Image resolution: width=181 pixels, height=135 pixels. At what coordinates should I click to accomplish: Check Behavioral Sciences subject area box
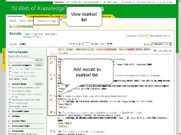click(10, 87)
